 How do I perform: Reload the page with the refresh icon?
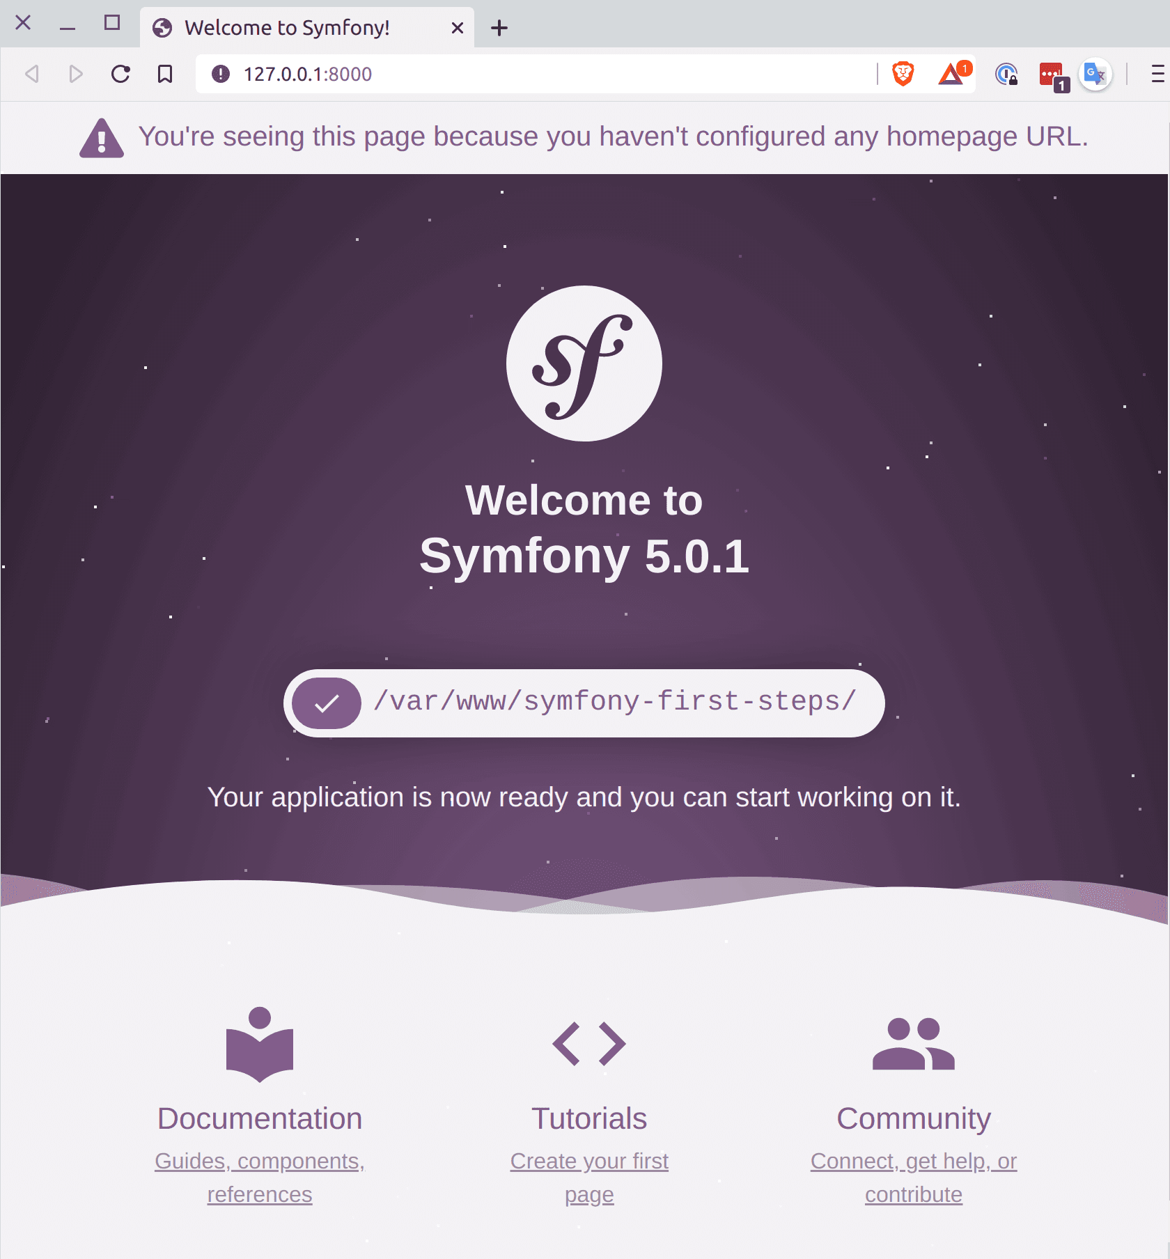click(120, 74)
